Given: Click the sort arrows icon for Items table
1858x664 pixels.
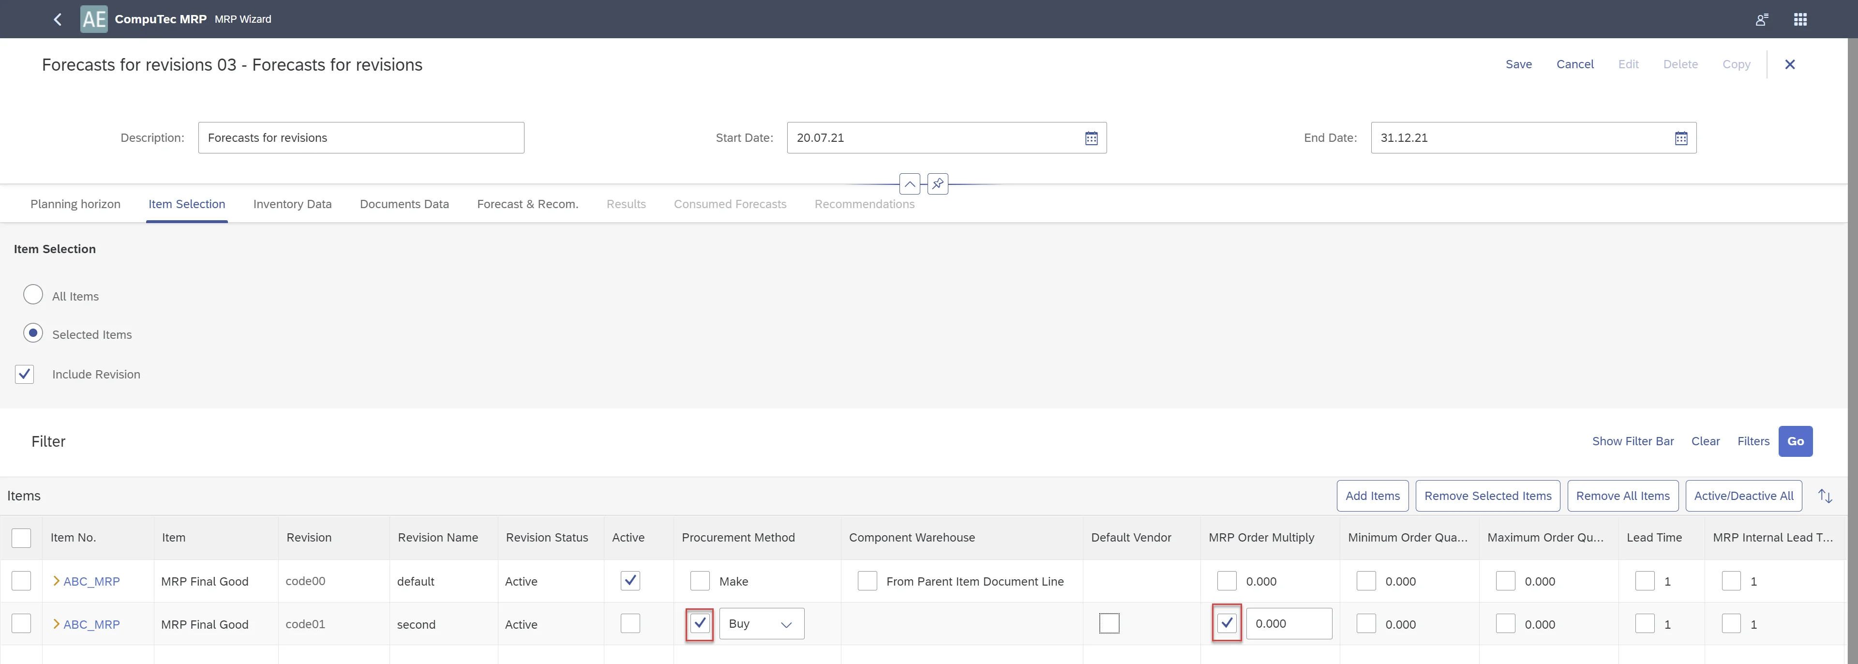Looking at the screenshot, I should point(1825,497).
